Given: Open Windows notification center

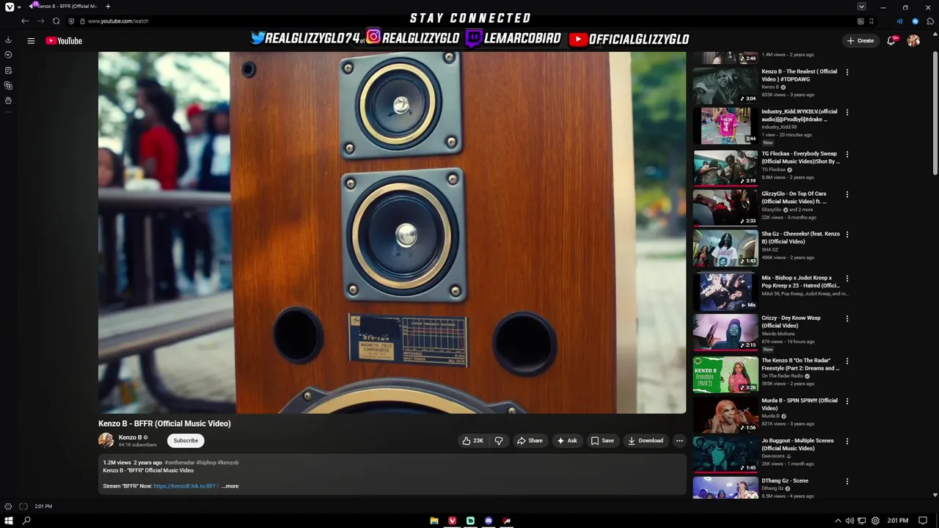Looking at the screenshot, I should tap(923, 521).
